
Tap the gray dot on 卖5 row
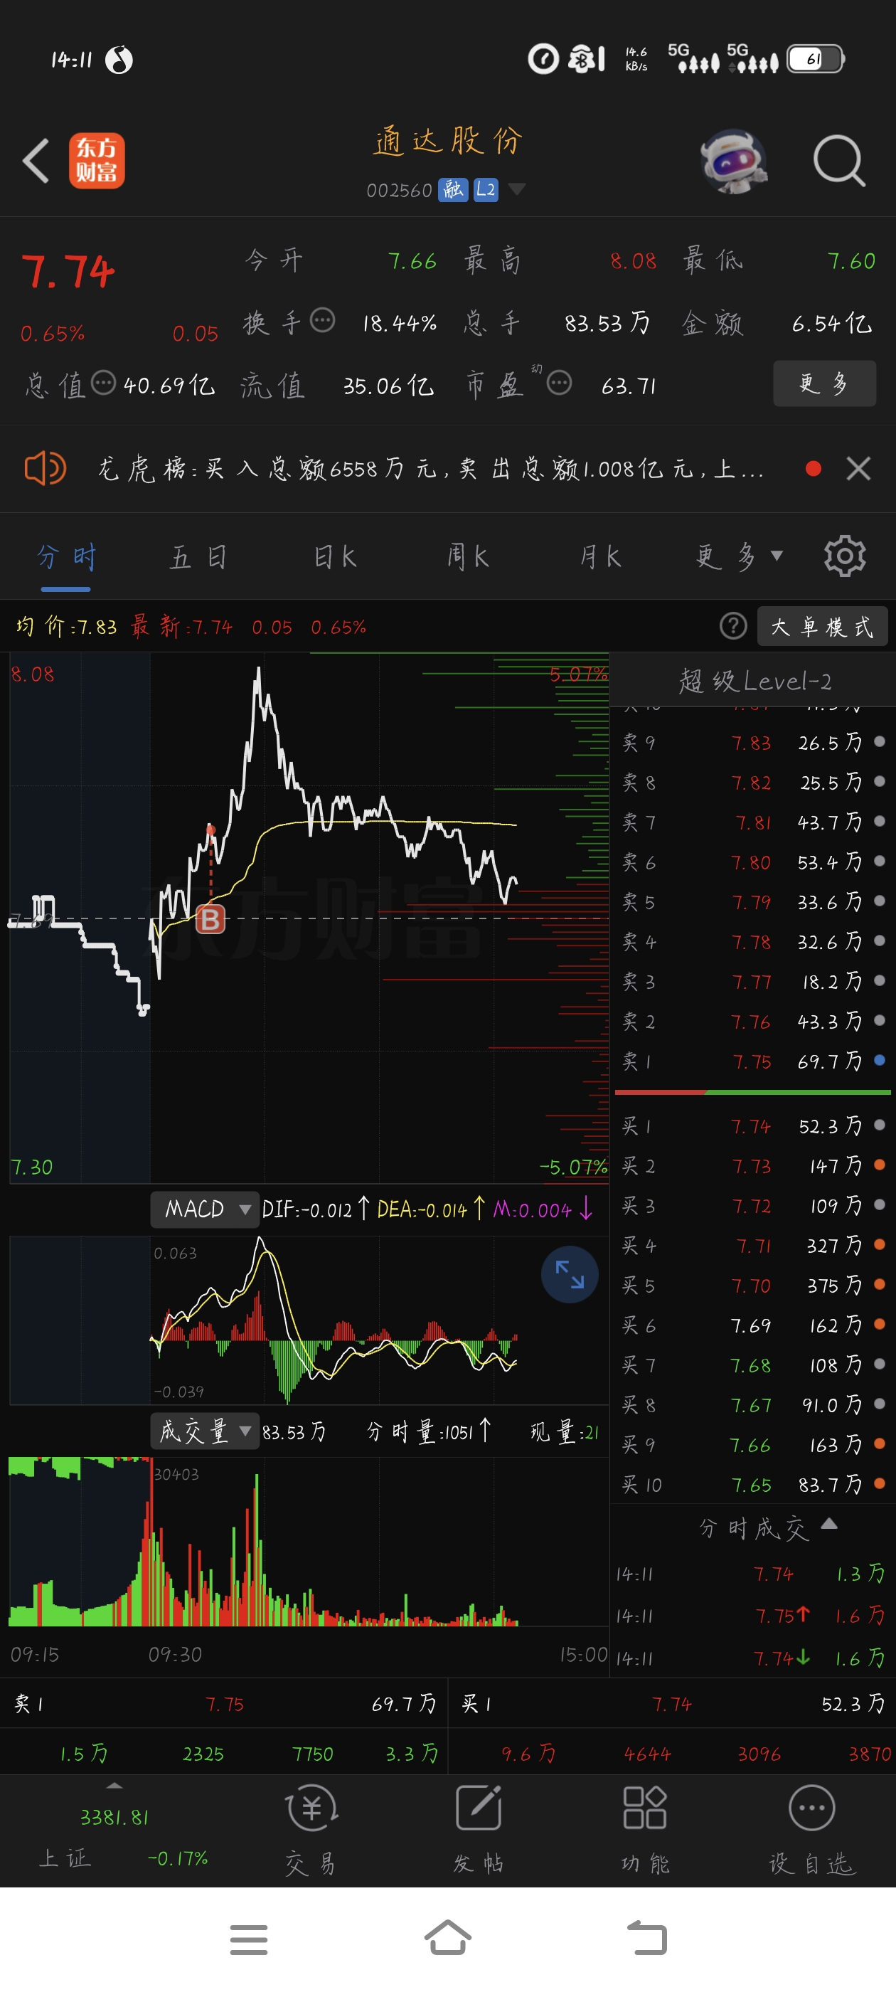879,901
